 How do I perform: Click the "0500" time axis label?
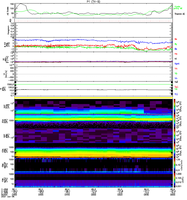pos(93,195)
